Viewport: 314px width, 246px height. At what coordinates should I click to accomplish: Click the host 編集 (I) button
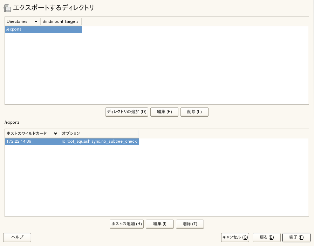[x=159, y=224]
